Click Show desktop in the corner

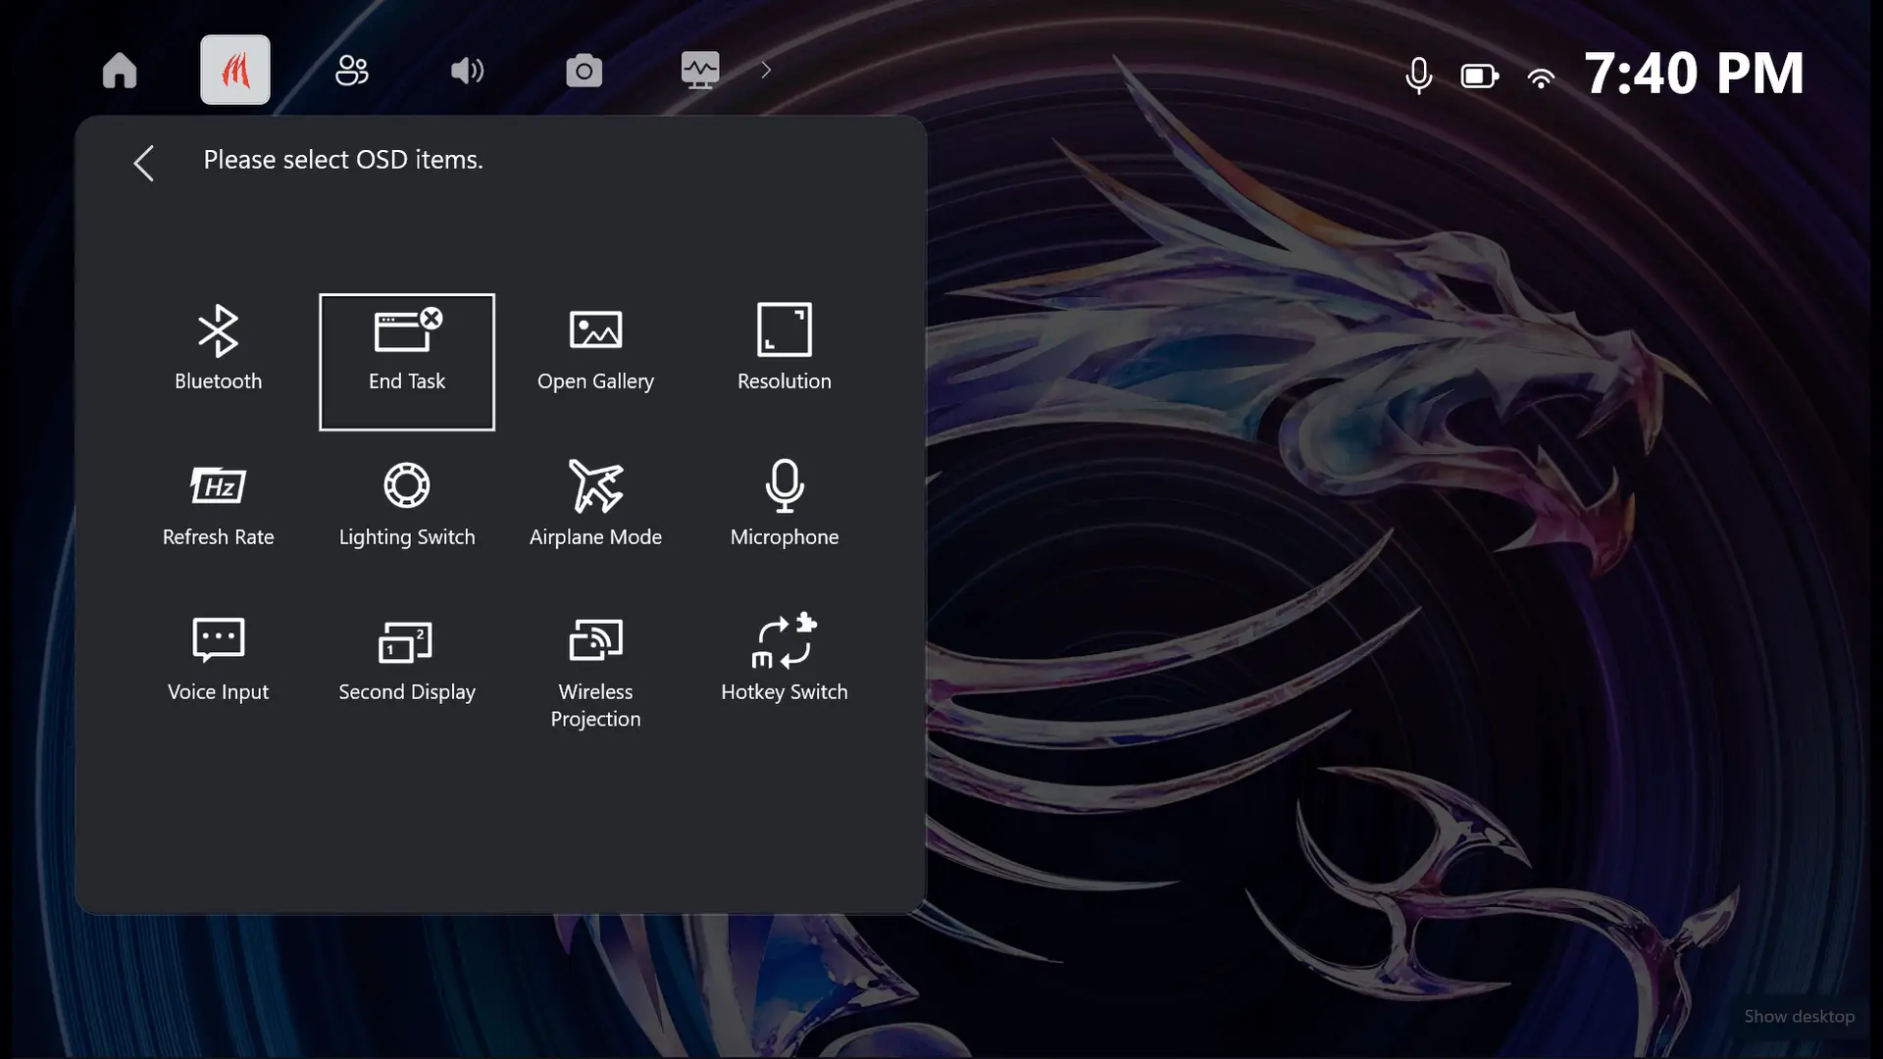pyautogui.click(x=1799, y=1016)
